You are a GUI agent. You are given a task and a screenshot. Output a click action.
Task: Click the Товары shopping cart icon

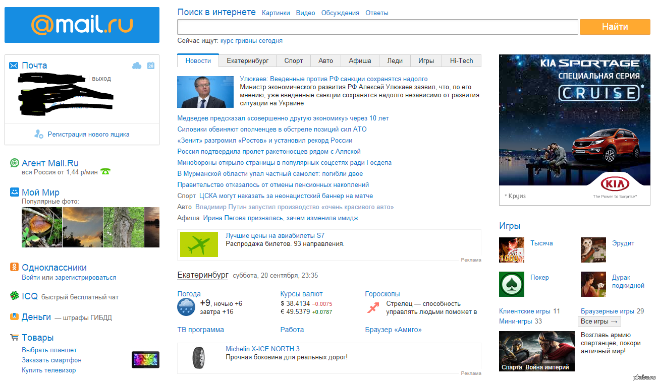[x=14, y=337]
